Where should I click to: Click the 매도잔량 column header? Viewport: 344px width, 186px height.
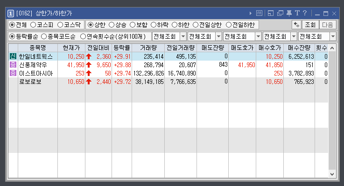coord(212,48)
